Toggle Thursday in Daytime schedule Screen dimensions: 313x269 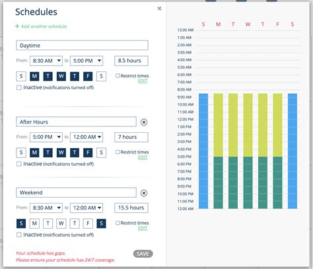[x=75, y=76]
